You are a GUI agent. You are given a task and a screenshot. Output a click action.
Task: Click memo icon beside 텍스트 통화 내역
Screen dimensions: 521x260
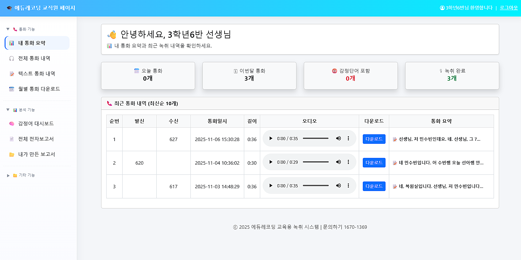point(12,74)
